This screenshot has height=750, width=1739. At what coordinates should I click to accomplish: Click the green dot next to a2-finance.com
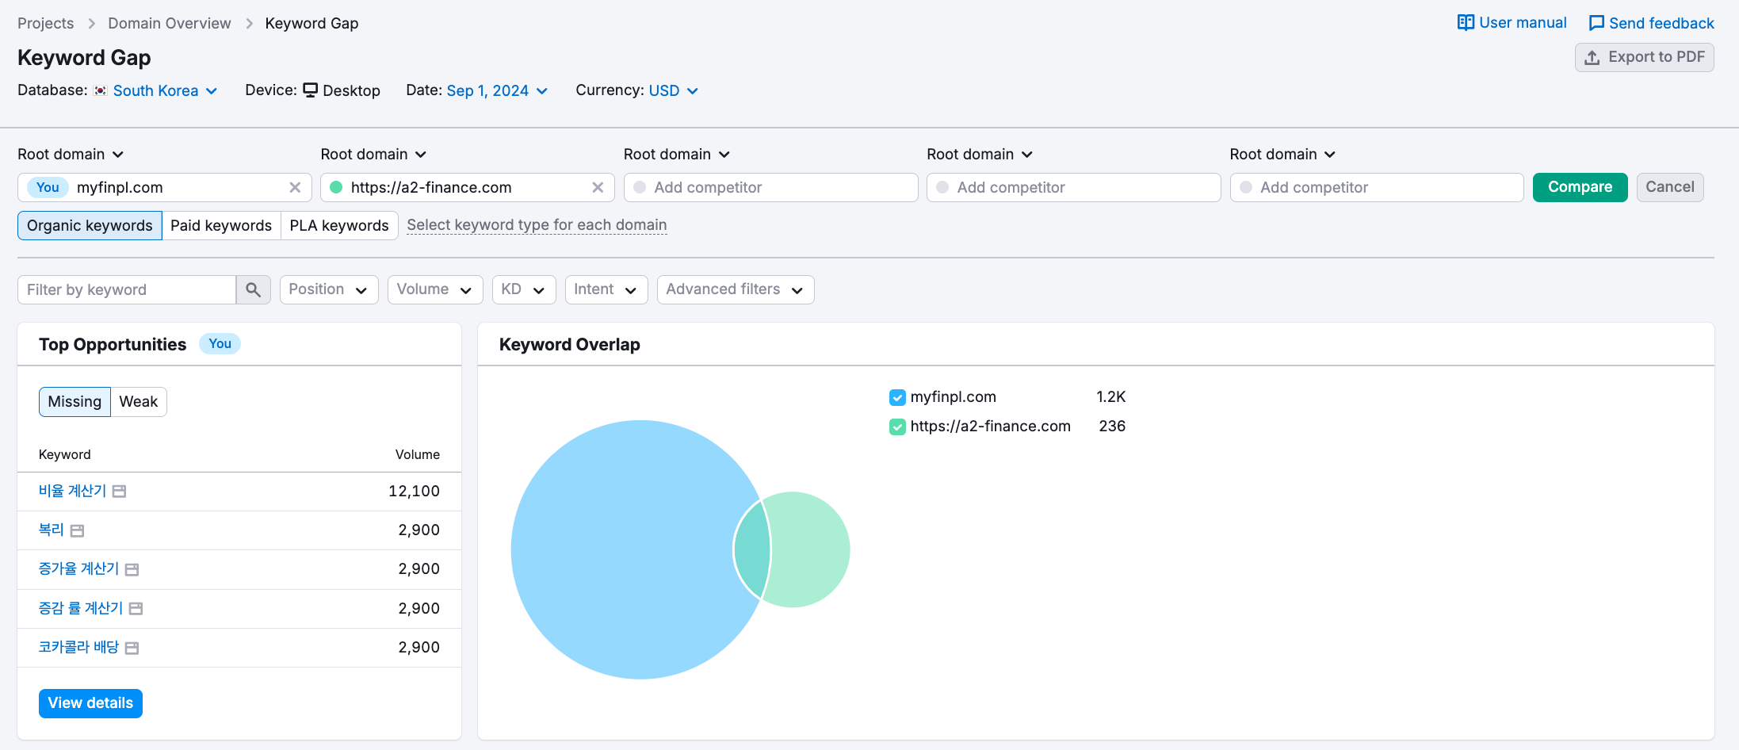coord(336,188)
